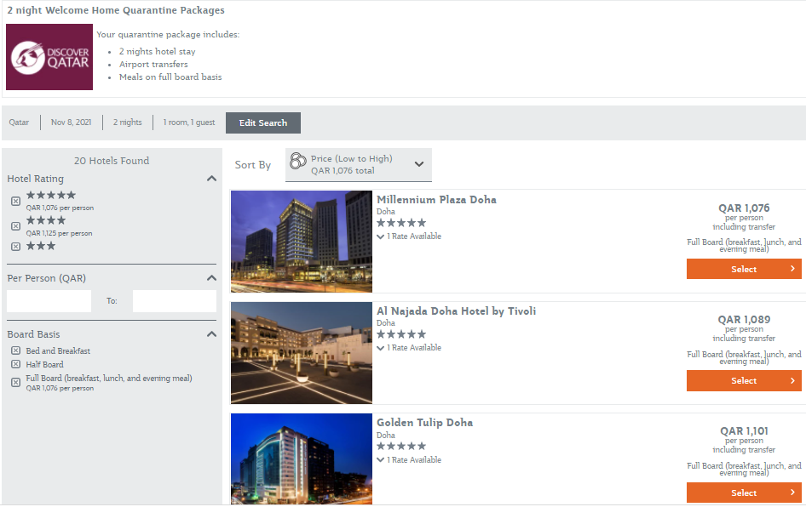Image resolution: width=806 pixels, height=507 pixels.
Task: Click the minimum per person price field
Action: pos(49,301)
